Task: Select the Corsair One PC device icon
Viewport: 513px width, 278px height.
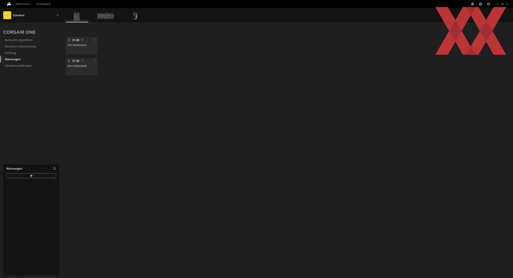Action: tap(77, 16)
